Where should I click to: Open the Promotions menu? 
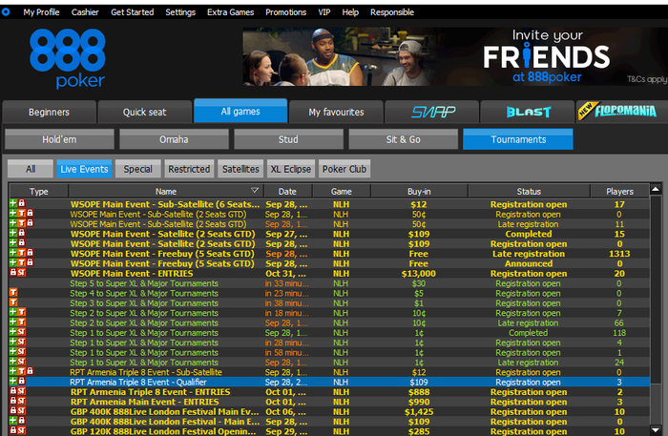coord(286,12)
